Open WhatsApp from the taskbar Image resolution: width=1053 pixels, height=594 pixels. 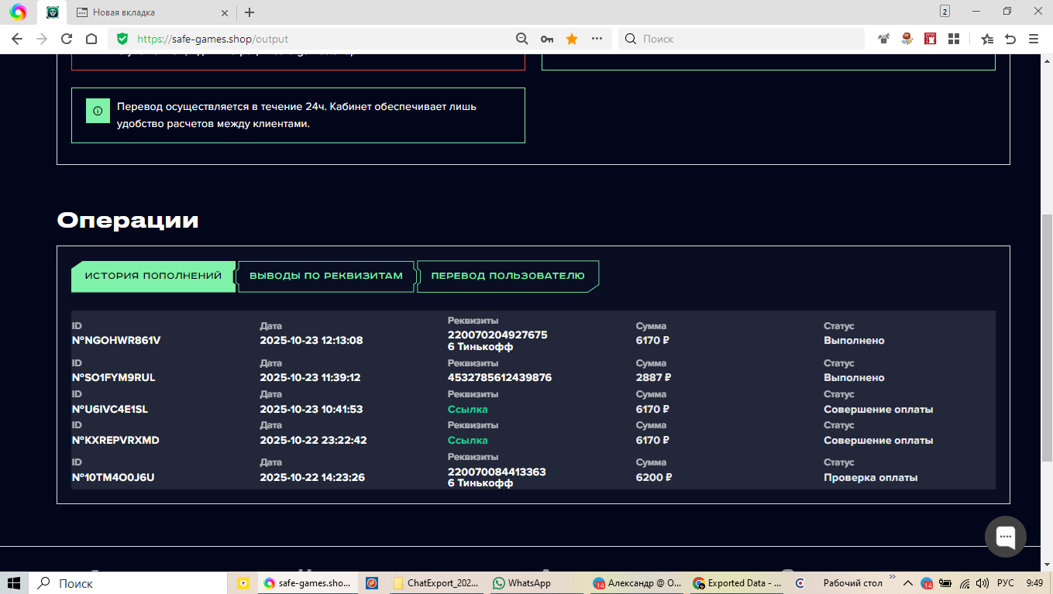521,583
